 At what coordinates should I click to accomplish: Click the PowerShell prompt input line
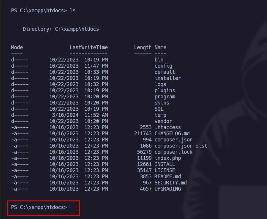coord(43,207)
